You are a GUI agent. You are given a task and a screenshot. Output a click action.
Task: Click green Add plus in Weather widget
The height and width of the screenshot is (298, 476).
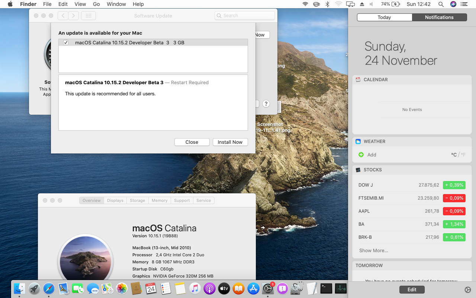tap(361, 155)
